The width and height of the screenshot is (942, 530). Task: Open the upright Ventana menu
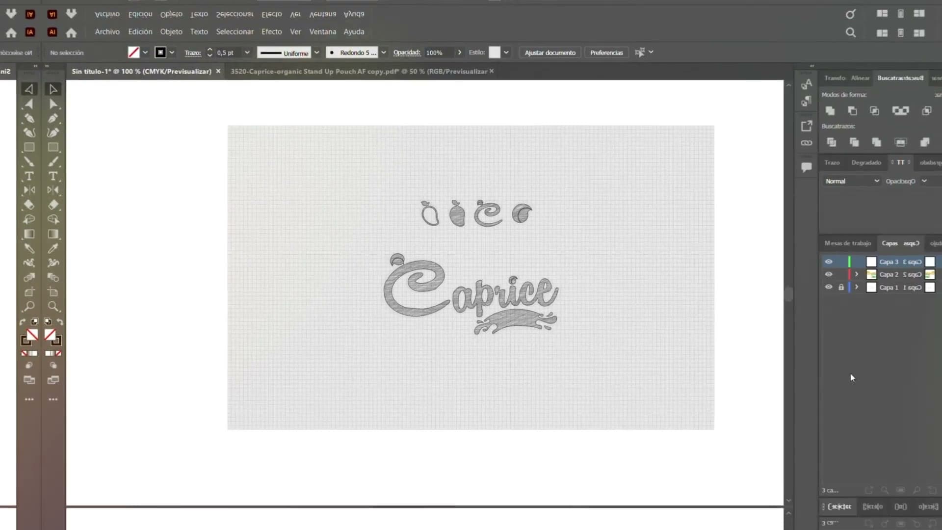[322, 32]
